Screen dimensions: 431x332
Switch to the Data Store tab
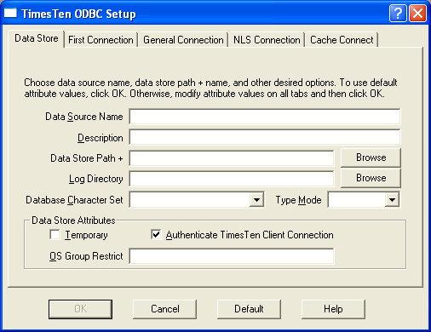pyautogui.click(x=37, y=38)
